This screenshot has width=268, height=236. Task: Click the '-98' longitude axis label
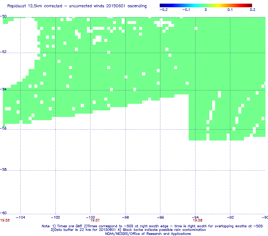coord(125,217)
